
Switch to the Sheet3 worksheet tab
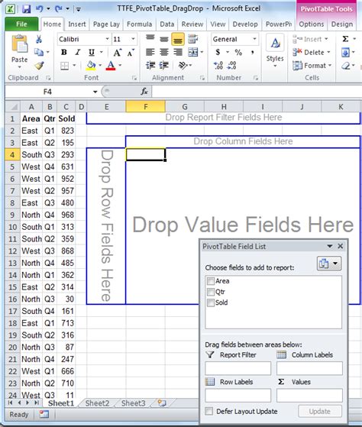pyautogui.click(x=134, y=403)
